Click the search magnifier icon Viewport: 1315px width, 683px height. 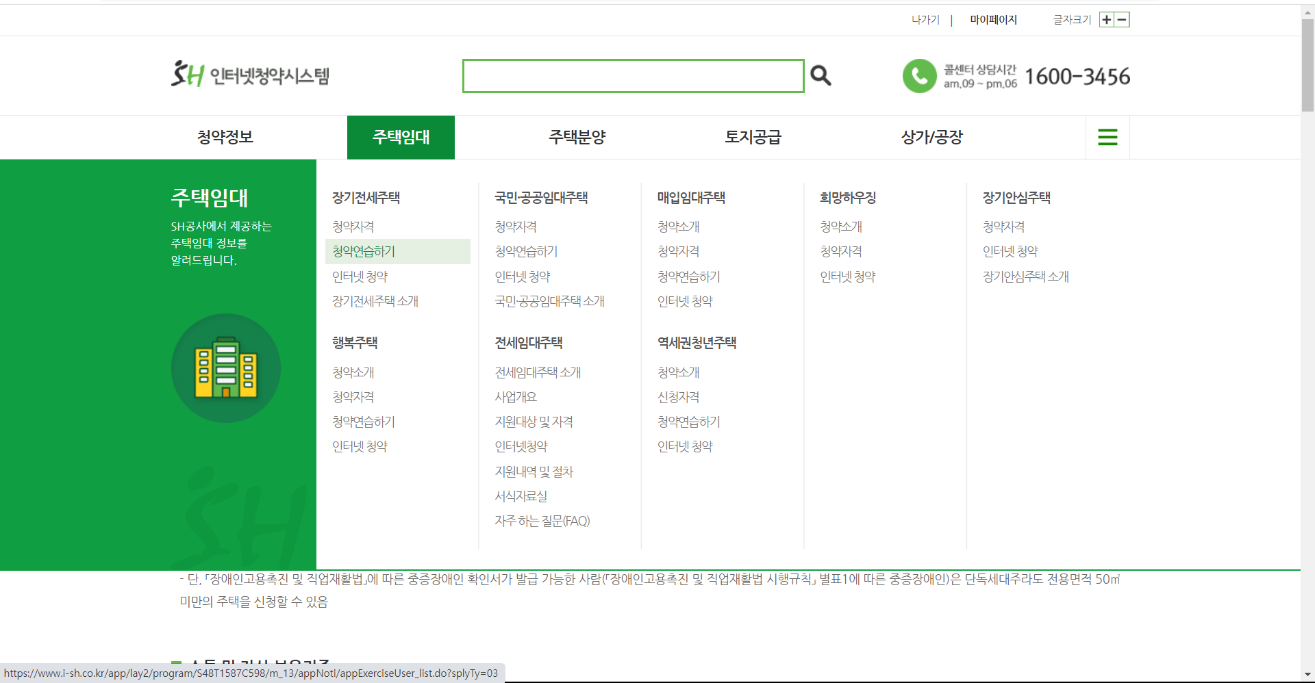(x=820, y=75)
